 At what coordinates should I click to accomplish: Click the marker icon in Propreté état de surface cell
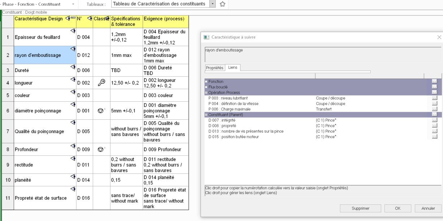[x=73, y=189]
